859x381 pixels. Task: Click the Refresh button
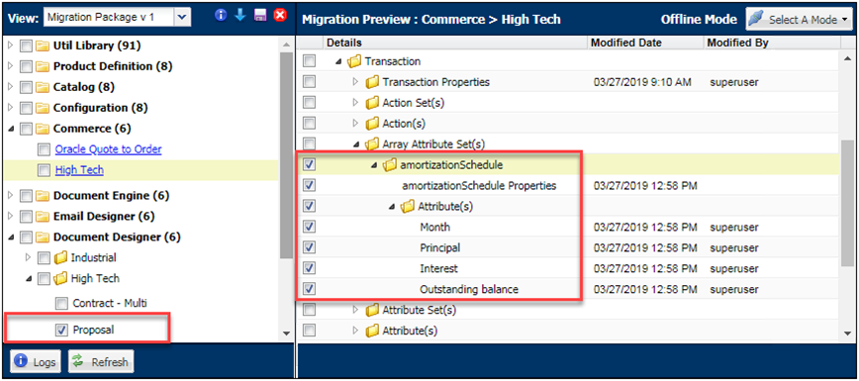(x=101, y=362)
